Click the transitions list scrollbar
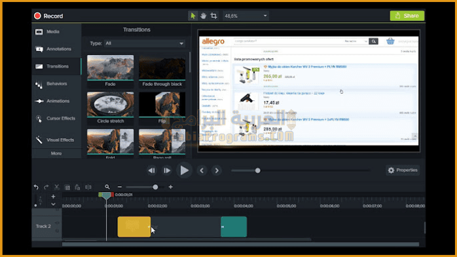Image resolution: width=457 pixels, height=257 pixels. coord(190,62)
